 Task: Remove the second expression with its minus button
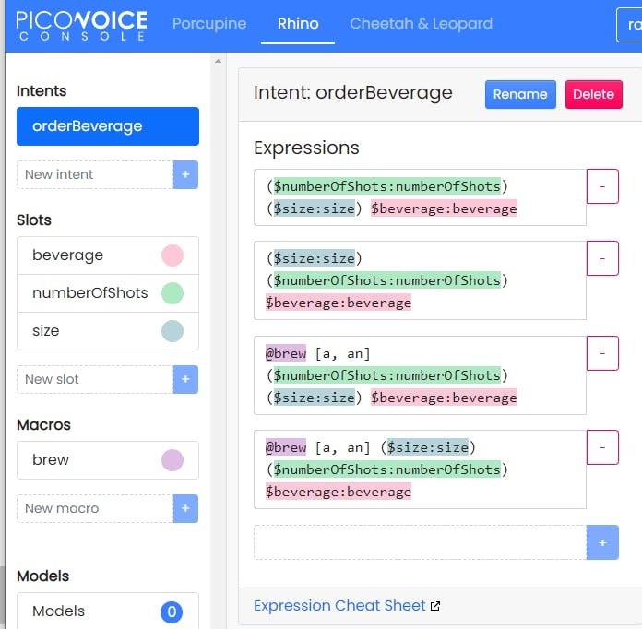pyautogui.click(x=602, y=258)
